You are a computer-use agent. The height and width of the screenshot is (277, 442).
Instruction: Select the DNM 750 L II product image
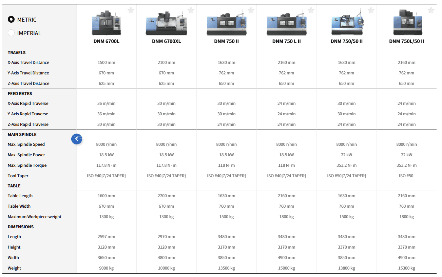286,24
